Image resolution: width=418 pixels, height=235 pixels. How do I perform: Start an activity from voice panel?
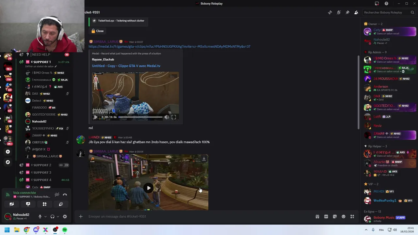pyautogui.click(x=44, y=204)
